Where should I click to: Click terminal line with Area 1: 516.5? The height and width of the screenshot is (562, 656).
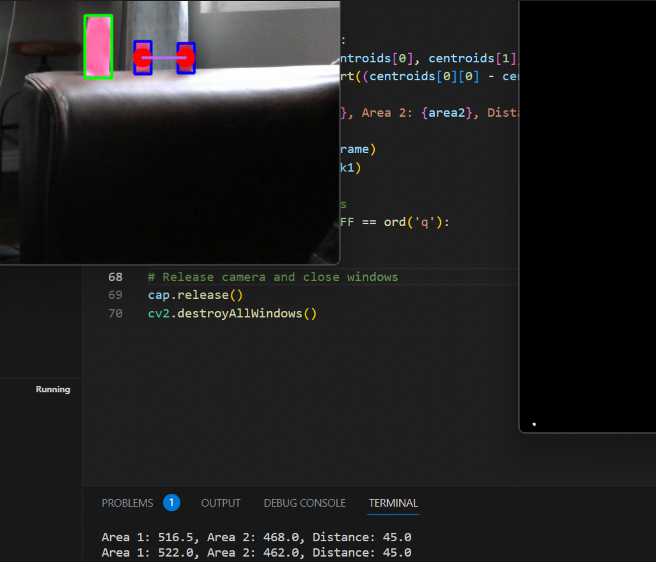tap(256, 537)
